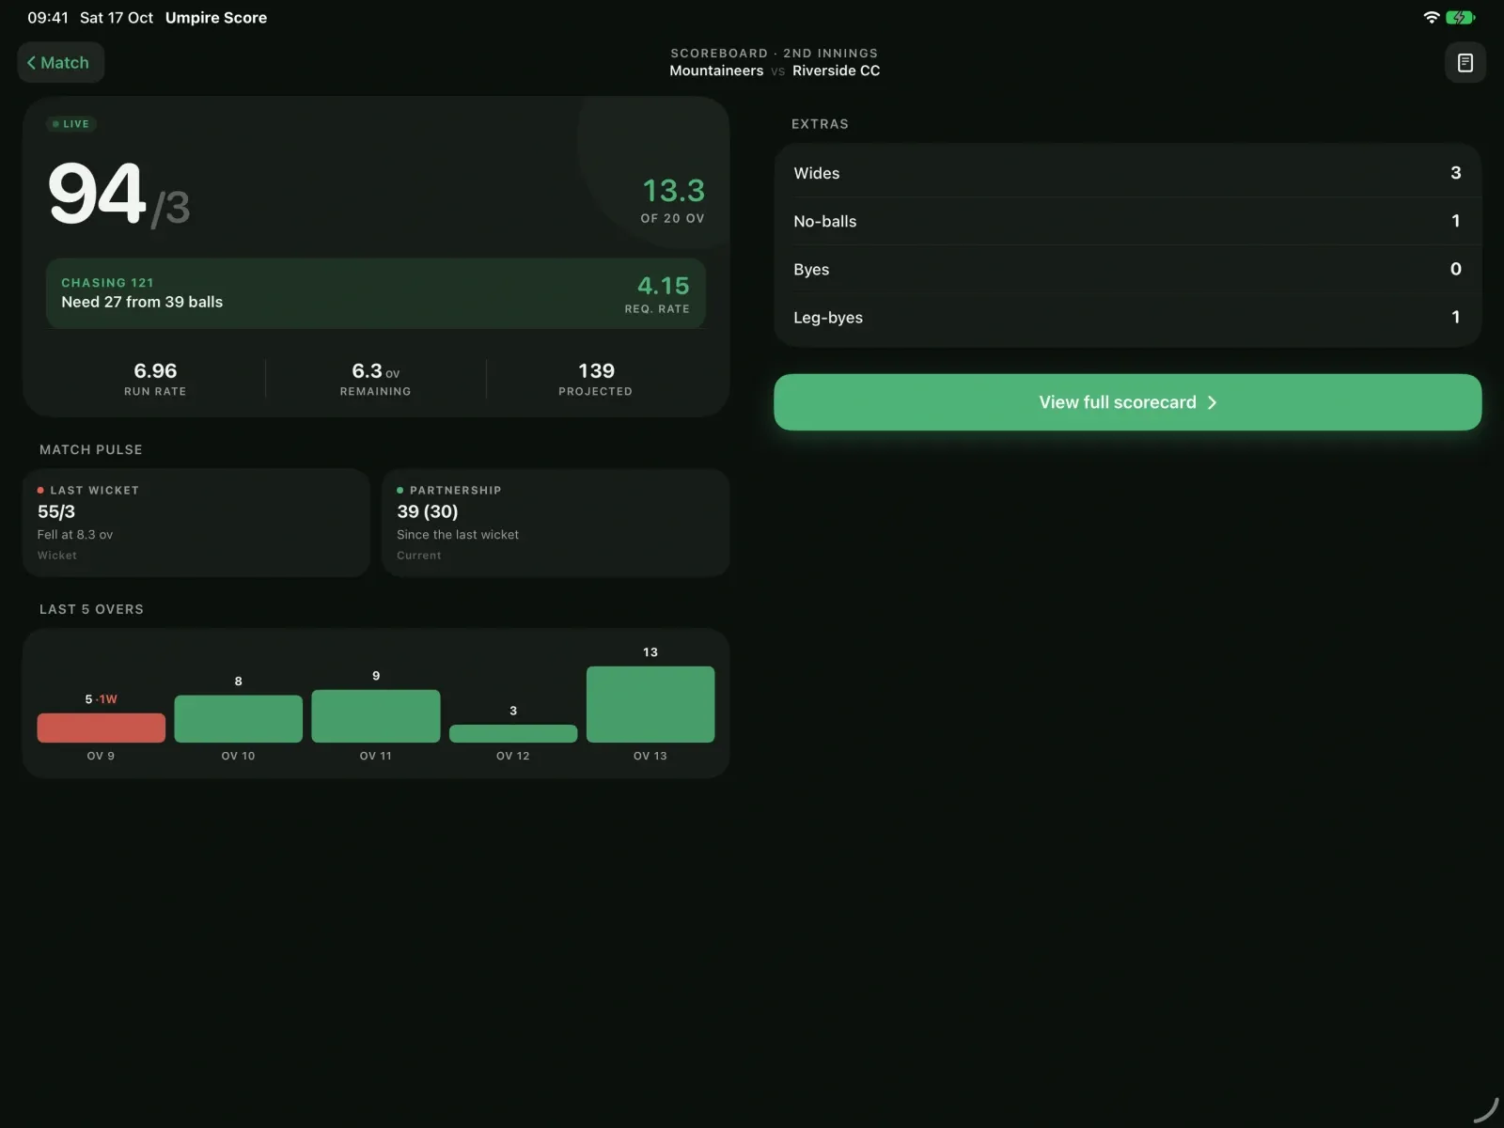
Task: Tap the 13.3 overs value
Action: [x=673, y=191]
